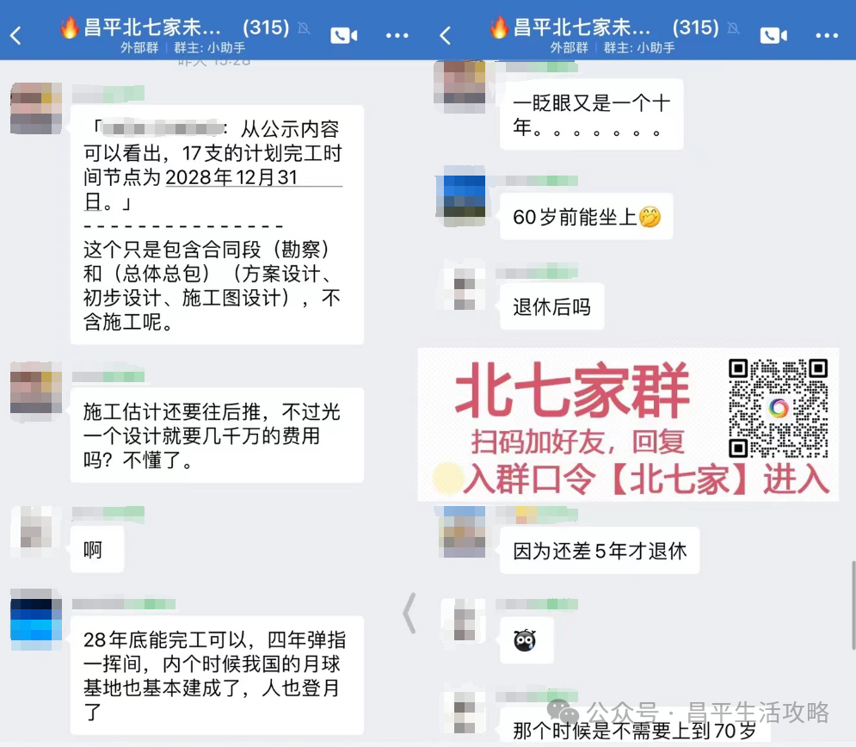Tap the muted bell icon in right header
This screenshot has height=747, width=856.
click(x=733, y=28)
